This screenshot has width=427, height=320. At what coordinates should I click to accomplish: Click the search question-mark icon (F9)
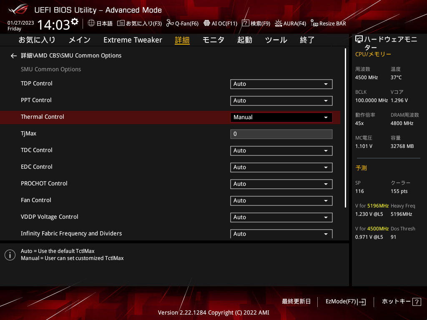245,23
